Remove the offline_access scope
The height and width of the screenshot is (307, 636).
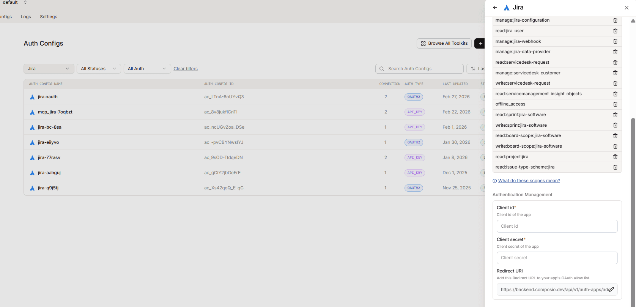pyautogui.click(x=615, y=104)
